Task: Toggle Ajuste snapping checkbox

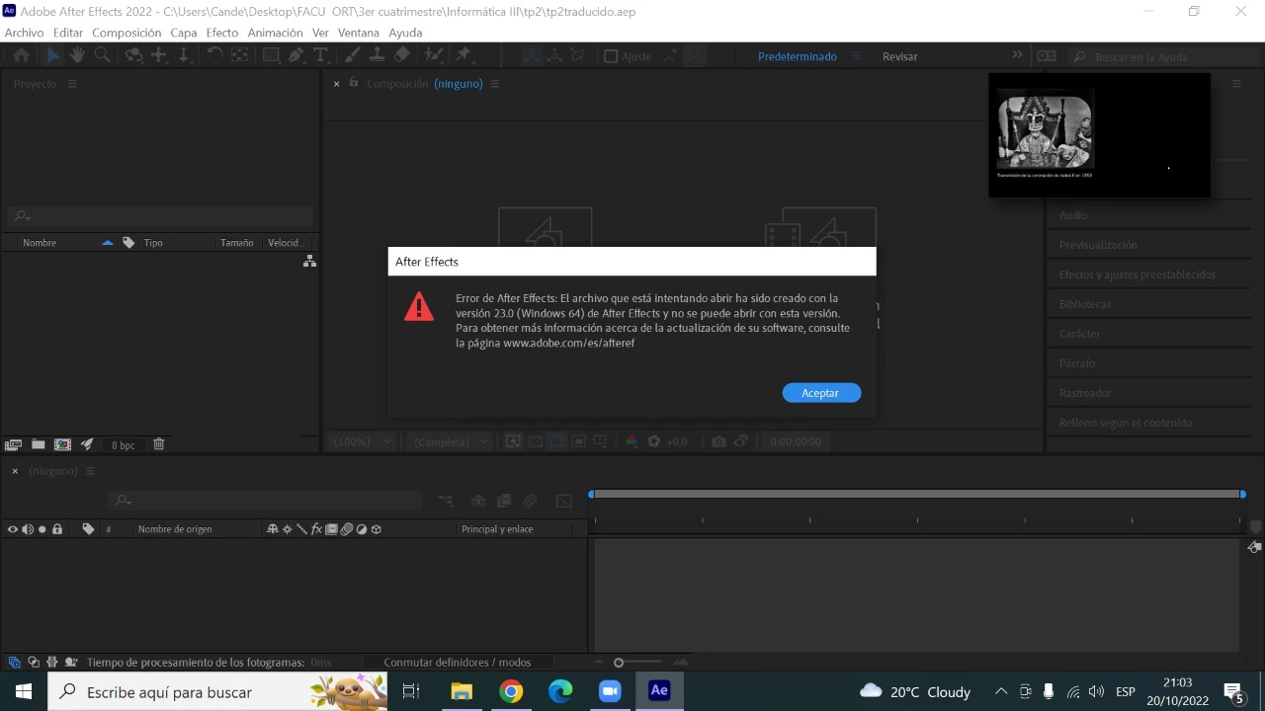Action: click(611, 56)
